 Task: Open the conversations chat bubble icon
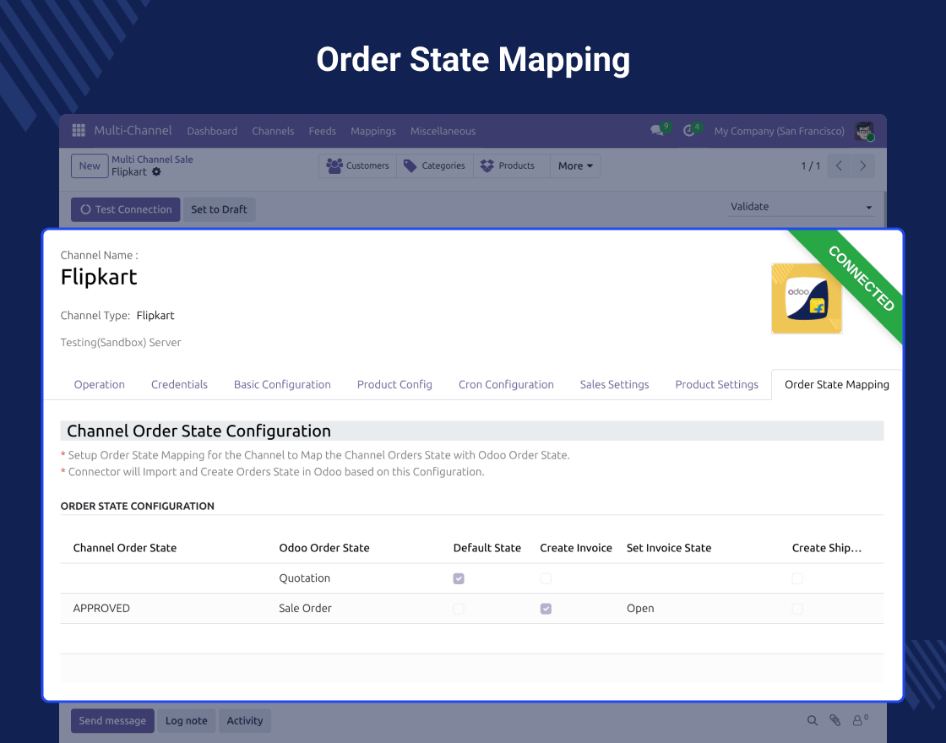point(657,130)
